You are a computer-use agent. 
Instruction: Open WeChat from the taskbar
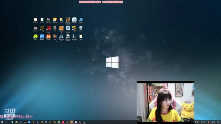tap(12, 122)
